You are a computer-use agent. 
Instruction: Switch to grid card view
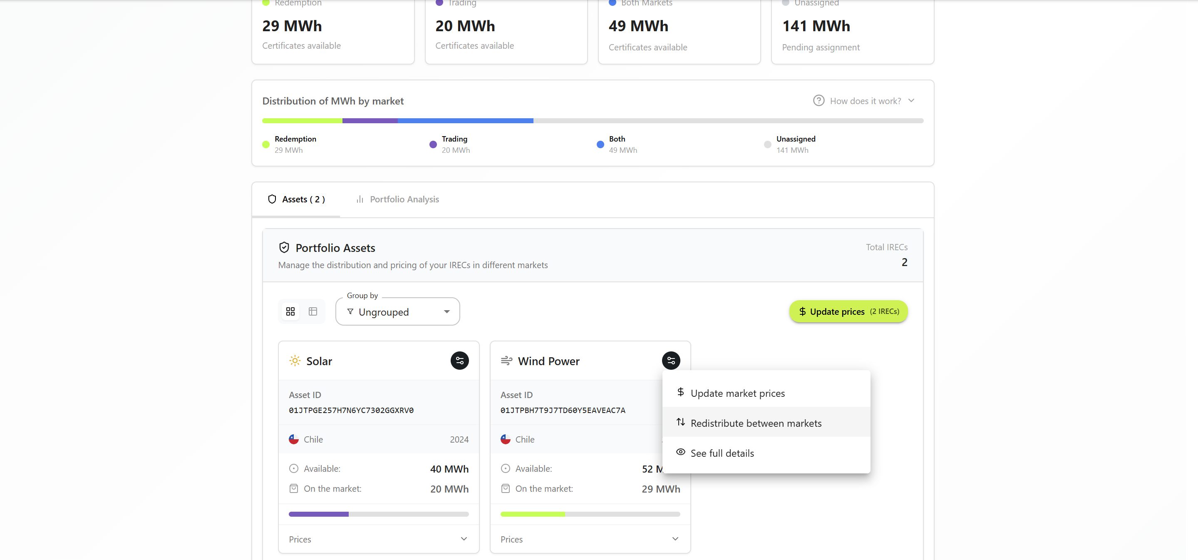291,311
